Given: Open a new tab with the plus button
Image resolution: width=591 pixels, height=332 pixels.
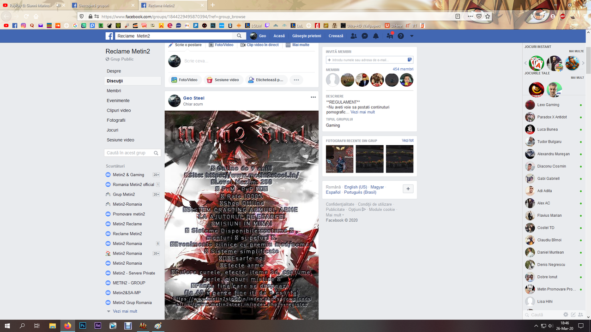Looking at the screenshot, I should click(212, 5).
